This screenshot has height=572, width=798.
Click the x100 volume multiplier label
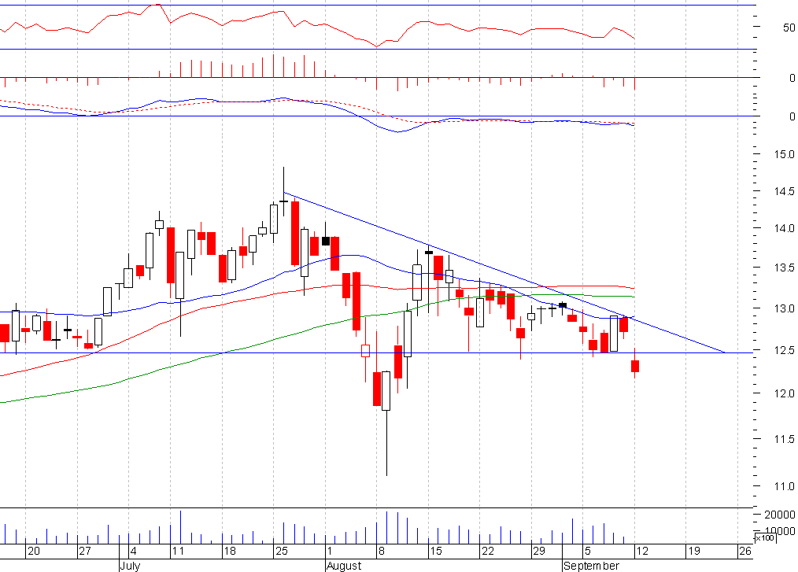point(764,538)
